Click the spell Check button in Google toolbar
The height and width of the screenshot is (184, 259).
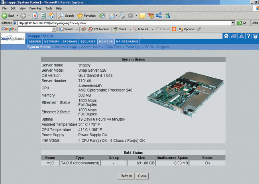point(120,29)
